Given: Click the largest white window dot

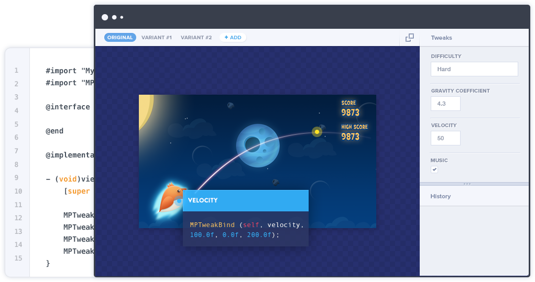Looking at the screenshot, I should [105, 17].
